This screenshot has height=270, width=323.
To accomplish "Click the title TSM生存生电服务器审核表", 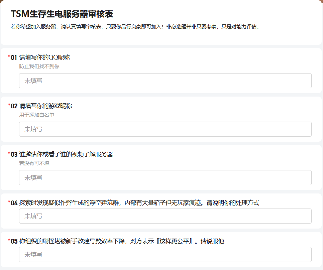I will pos(62,14).
